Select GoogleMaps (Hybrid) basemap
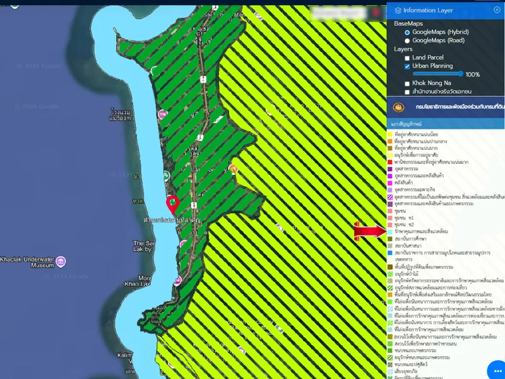 click(x=407, y=32)
